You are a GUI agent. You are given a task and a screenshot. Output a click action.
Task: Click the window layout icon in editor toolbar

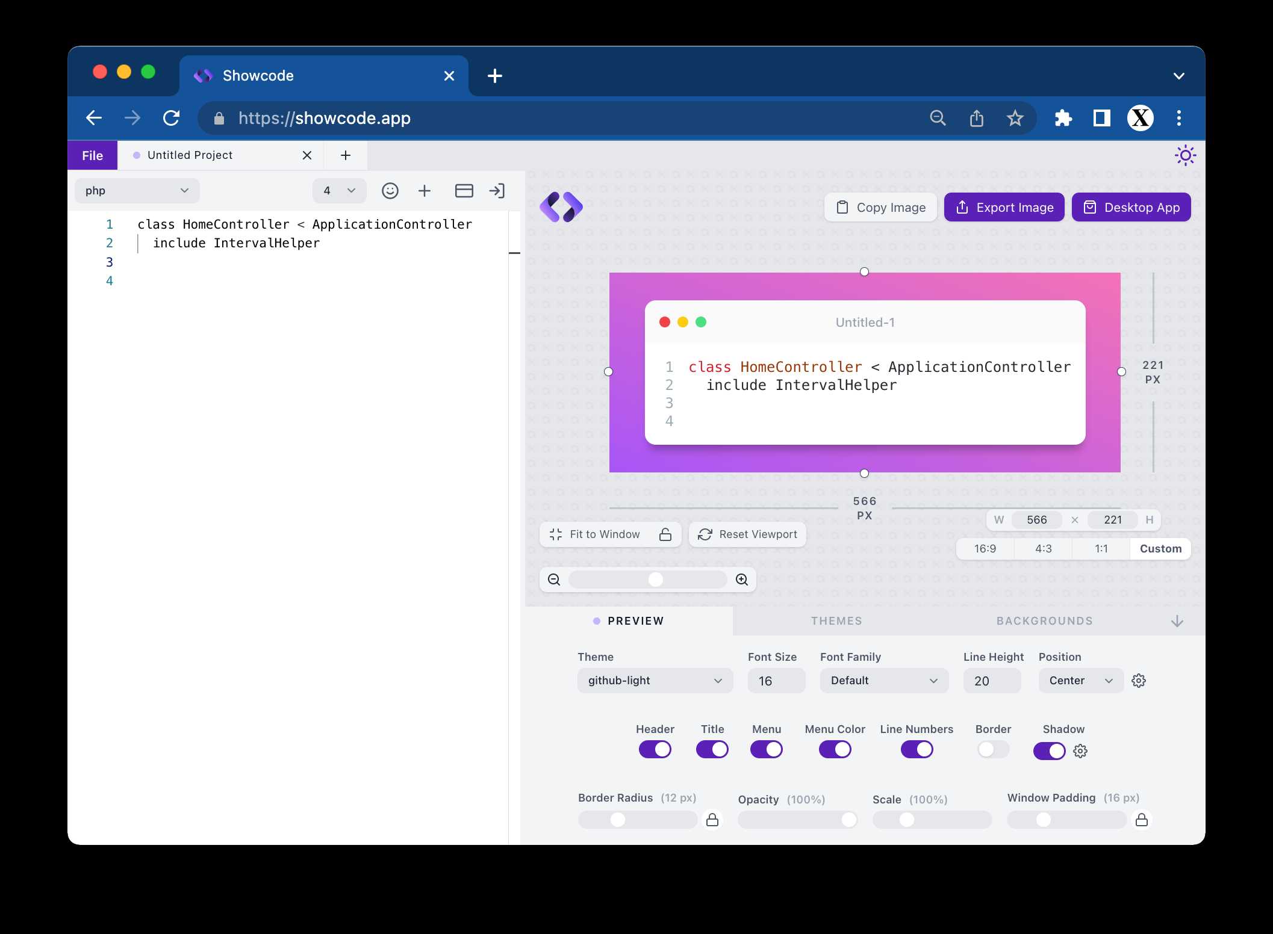pyautogui.click(x=464, y=191)
